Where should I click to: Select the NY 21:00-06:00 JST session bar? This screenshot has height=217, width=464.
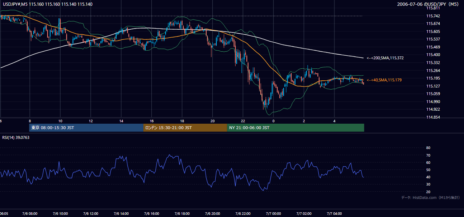[296, 128]
